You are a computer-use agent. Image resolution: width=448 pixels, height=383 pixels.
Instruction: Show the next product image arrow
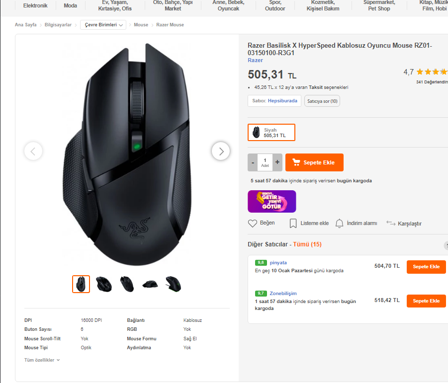coord(221,151)
